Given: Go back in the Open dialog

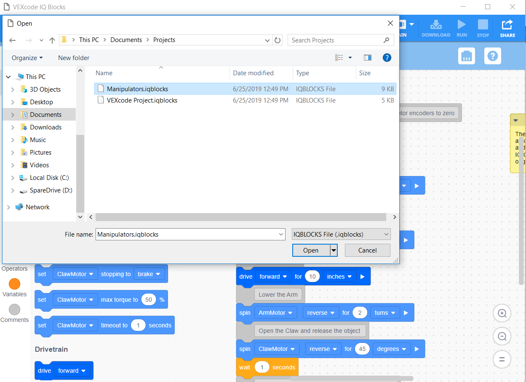Looking at the screenshot, I should [x=13, y=40].
